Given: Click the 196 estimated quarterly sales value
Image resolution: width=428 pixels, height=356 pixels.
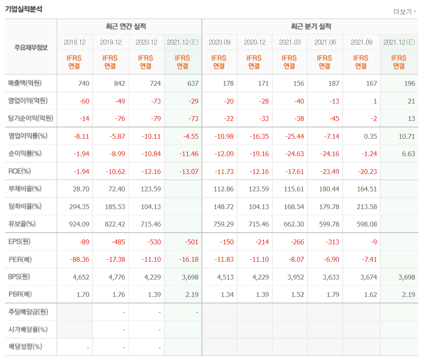Looking at the screenshot, I should pos(410,84).
